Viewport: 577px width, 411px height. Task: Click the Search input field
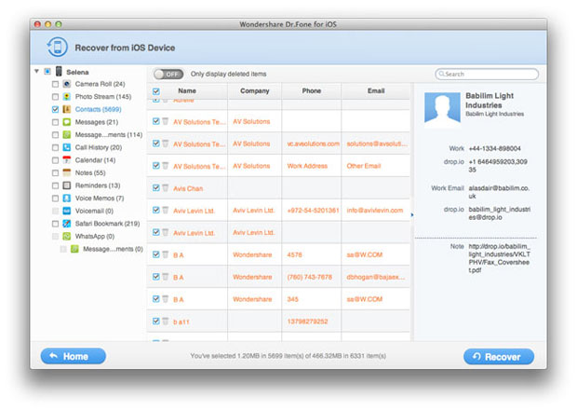(487, 74)
